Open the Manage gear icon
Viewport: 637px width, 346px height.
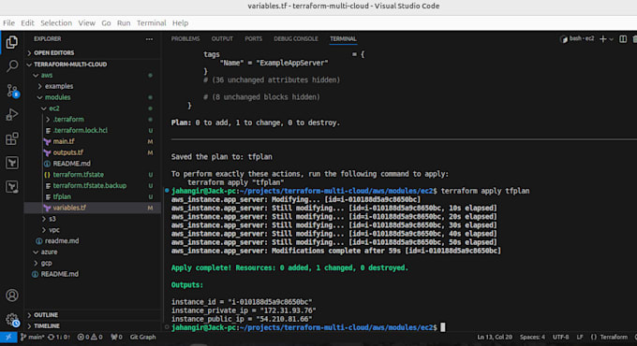(12, 320)
